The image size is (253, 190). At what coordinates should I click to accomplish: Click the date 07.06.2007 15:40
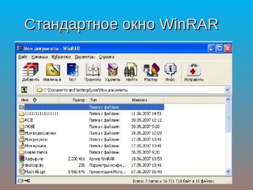pos(146,171)
